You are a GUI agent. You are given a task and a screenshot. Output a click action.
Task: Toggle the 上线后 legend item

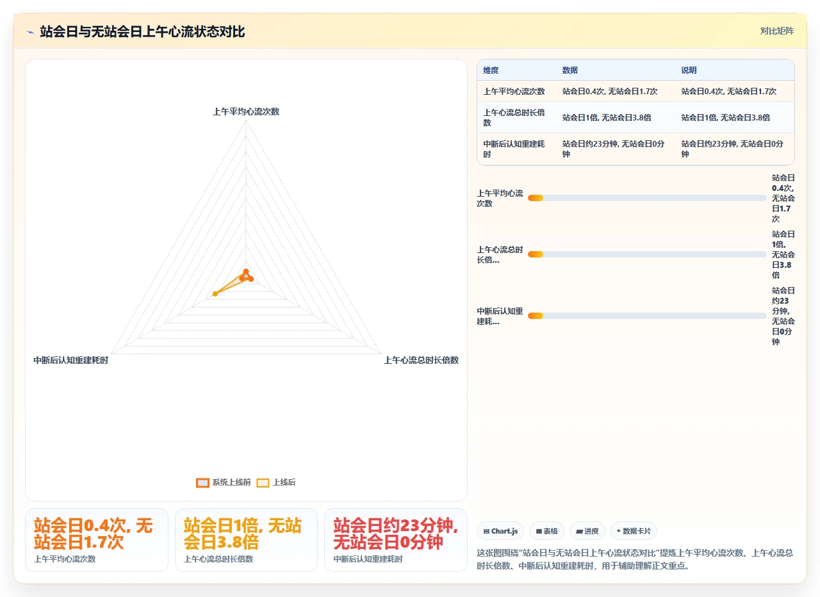[x=276, y=482]
